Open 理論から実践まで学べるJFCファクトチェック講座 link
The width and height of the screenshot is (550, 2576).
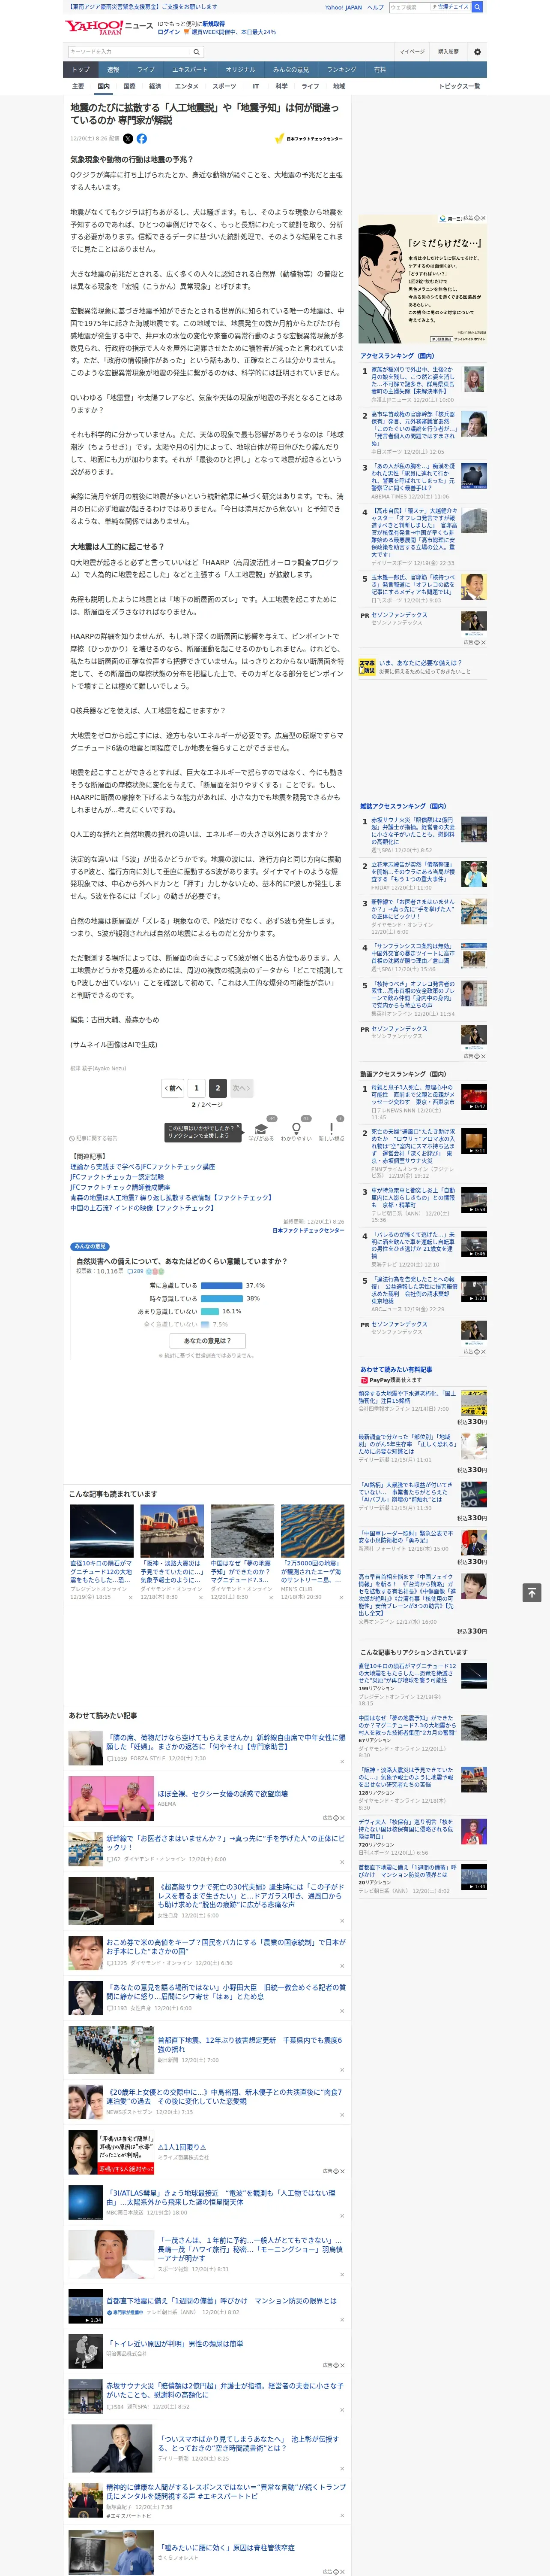(x=143, y=1167)
